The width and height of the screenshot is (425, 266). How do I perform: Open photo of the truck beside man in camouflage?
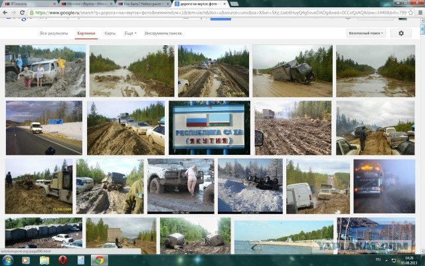pyautogui.click(x=110, y=186)
